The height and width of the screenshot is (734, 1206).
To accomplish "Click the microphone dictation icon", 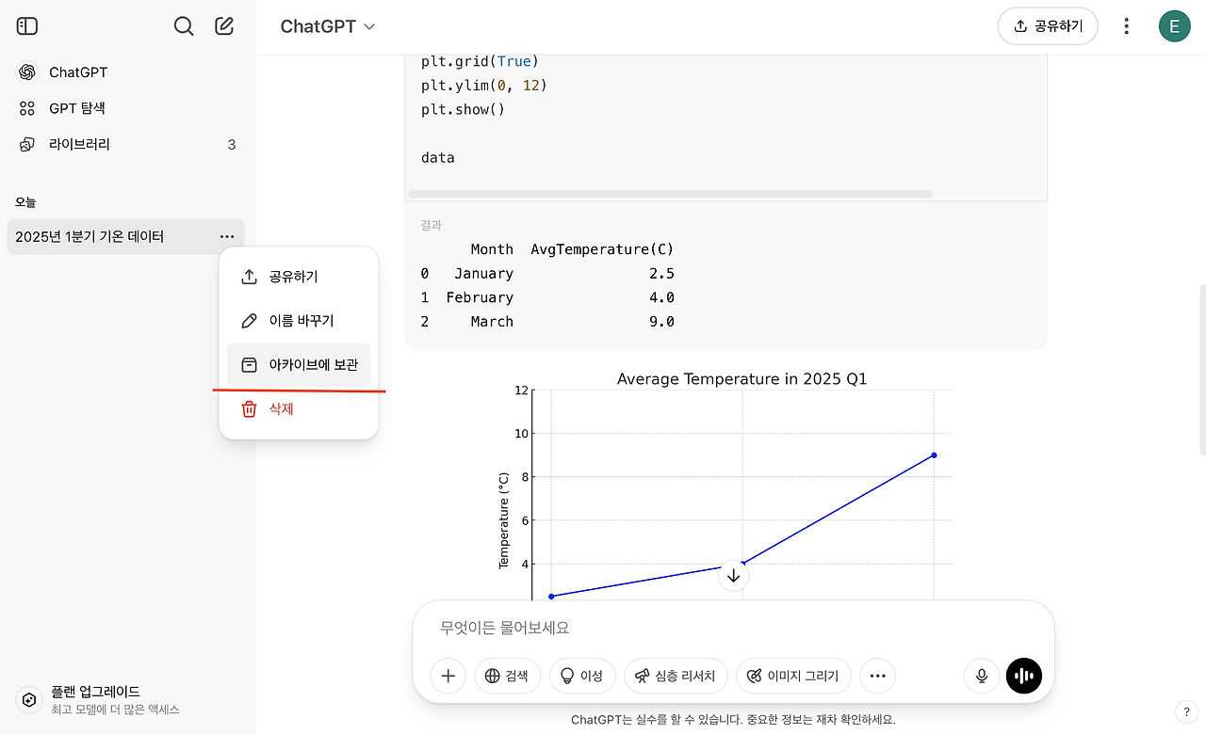I will coord(982,676).
